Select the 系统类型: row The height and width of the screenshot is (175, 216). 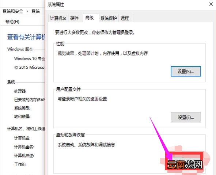coord(22,108)
